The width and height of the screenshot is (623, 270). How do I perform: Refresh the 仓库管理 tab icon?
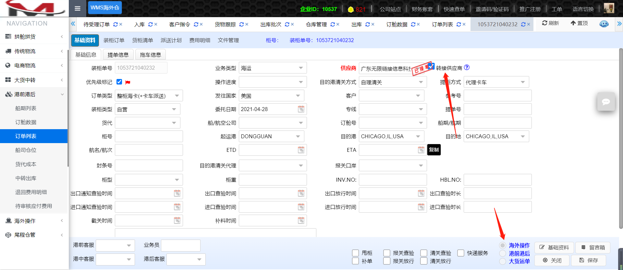[x=333, y=24]
